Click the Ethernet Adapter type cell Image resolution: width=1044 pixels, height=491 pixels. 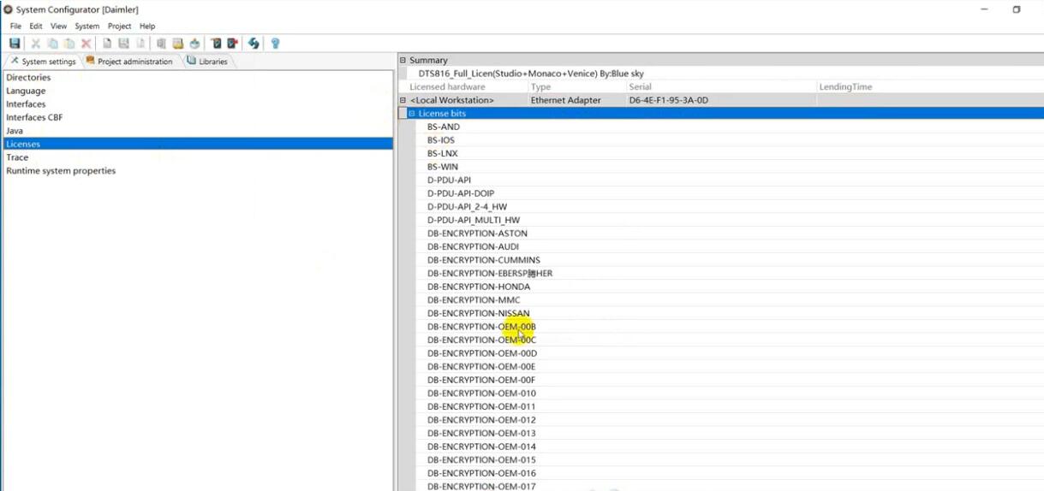(566, 100)
